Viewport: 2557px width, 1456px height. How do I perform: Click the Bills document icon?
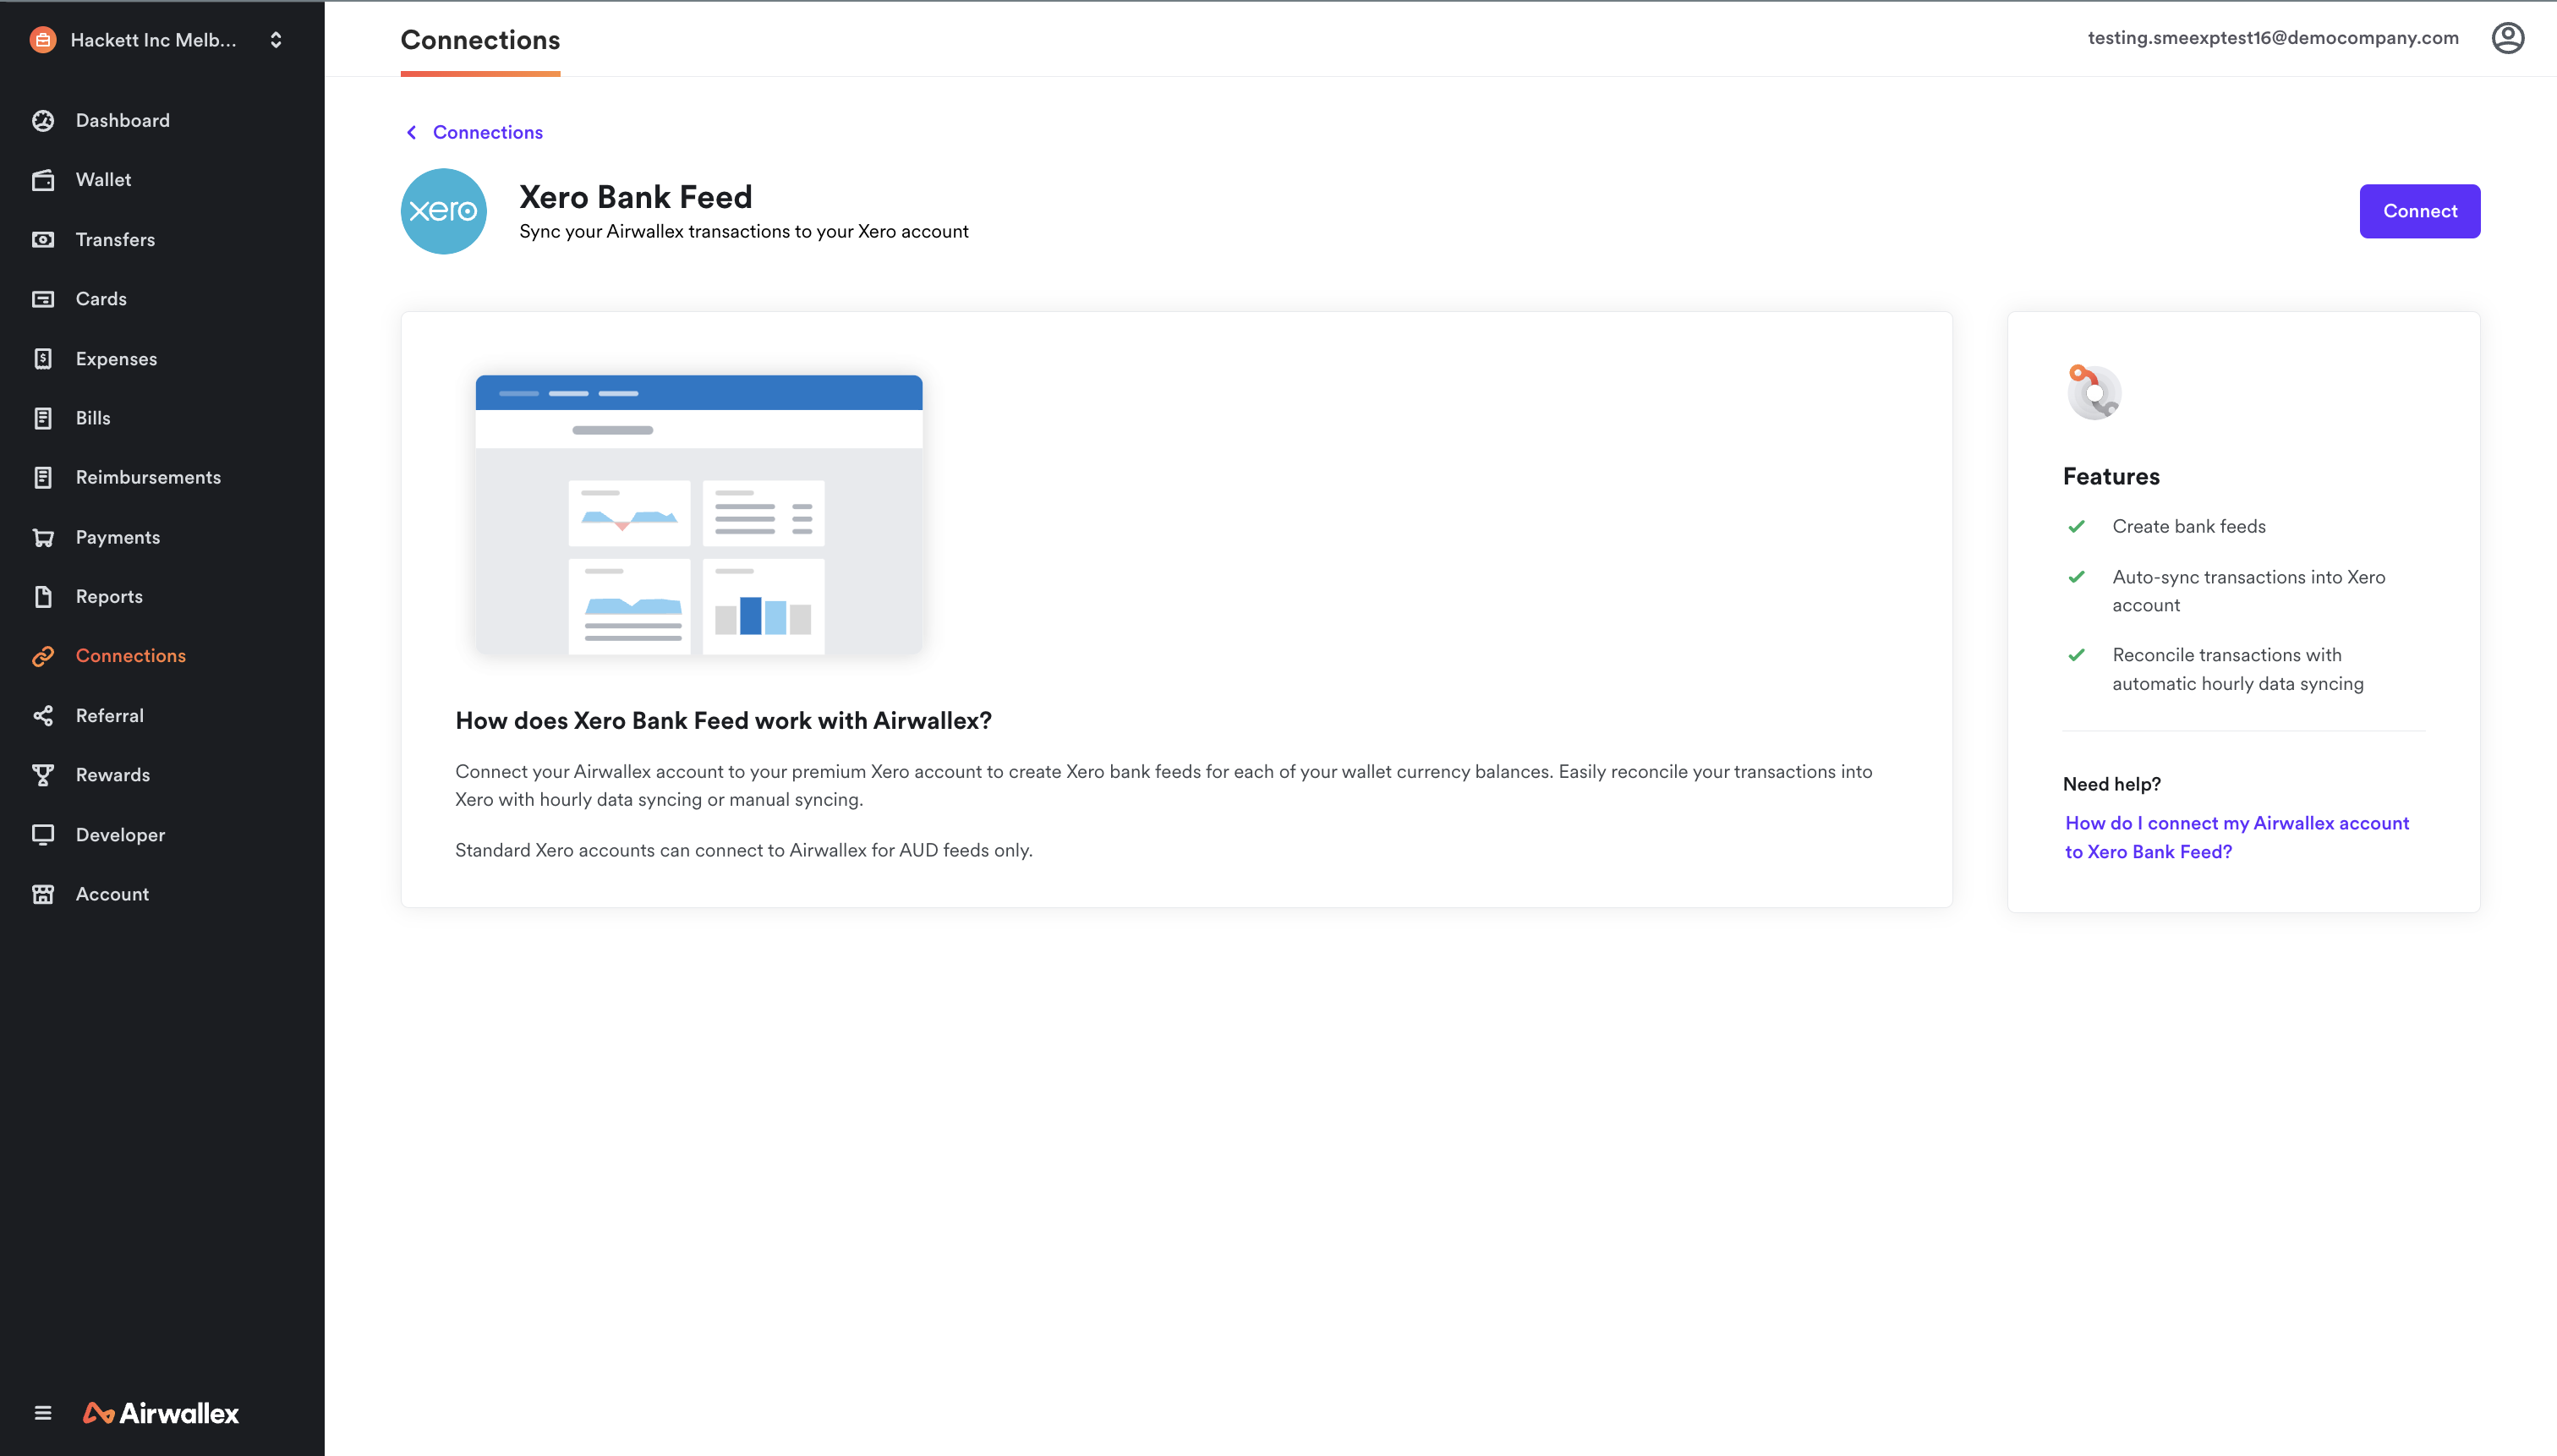coord(43,418)
